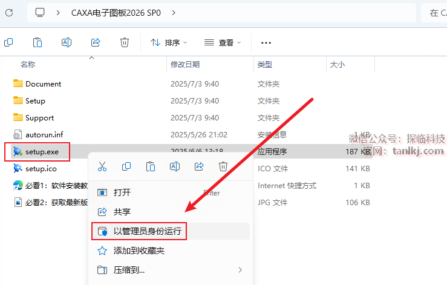
Task: Click the 必看2 JPG file icon
Action: 18,202
